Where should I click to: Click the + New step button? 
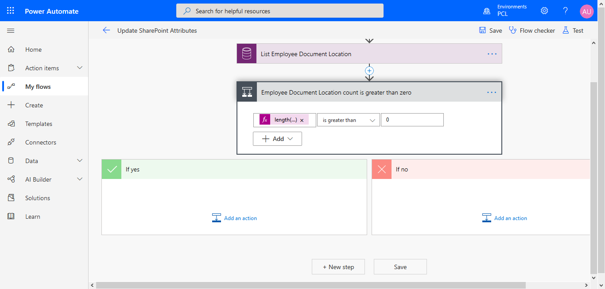tap(338, 267)
